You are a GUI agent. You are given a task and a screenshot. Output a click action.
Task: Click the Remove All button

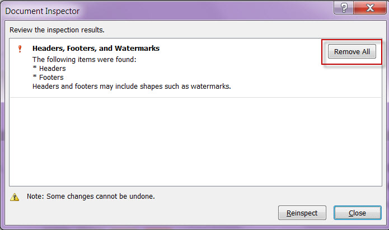click(352, 51)
